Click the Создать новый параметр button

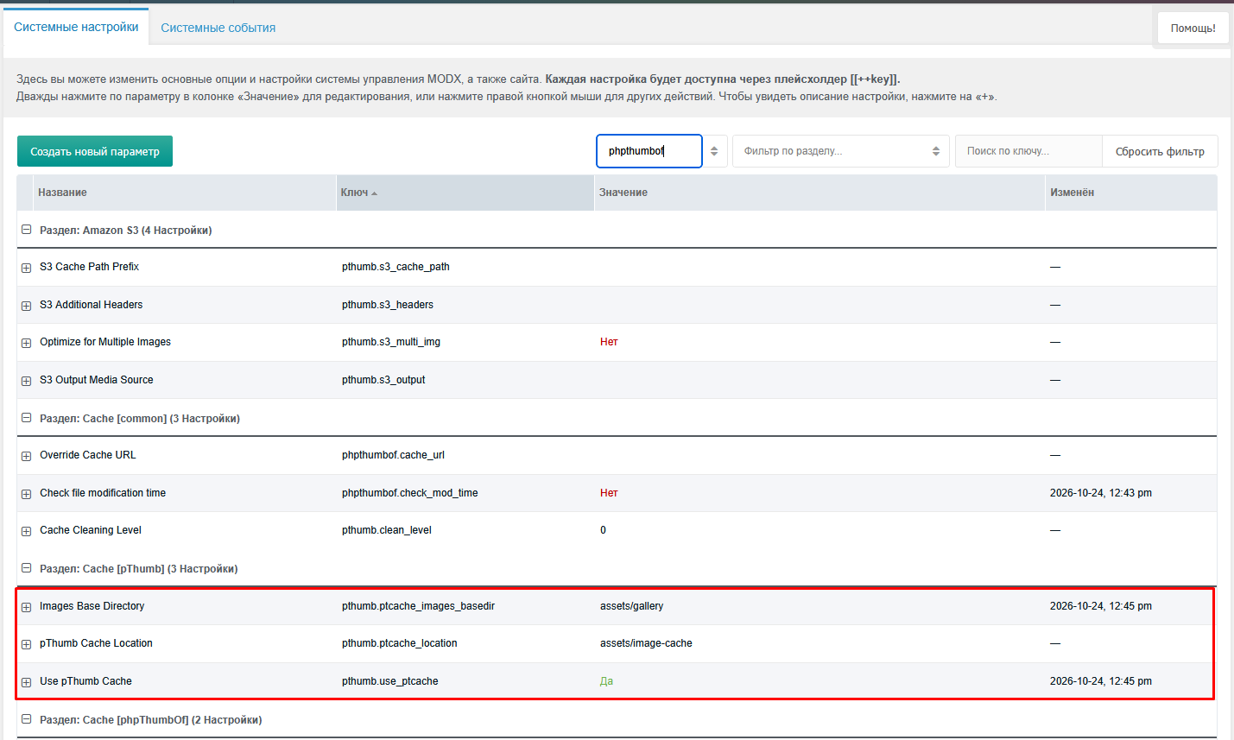[x=95, y=151]
